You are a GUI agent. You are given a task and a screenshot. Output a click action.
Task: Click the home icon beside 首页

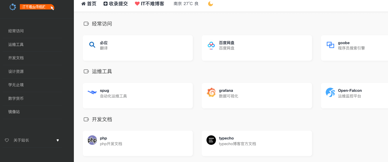83,4
